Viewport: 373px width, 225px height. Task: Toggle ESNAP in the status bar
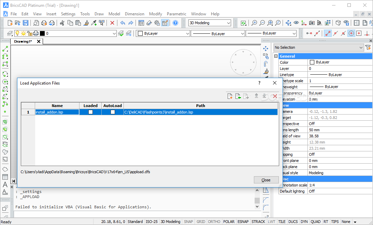[243, 222]
